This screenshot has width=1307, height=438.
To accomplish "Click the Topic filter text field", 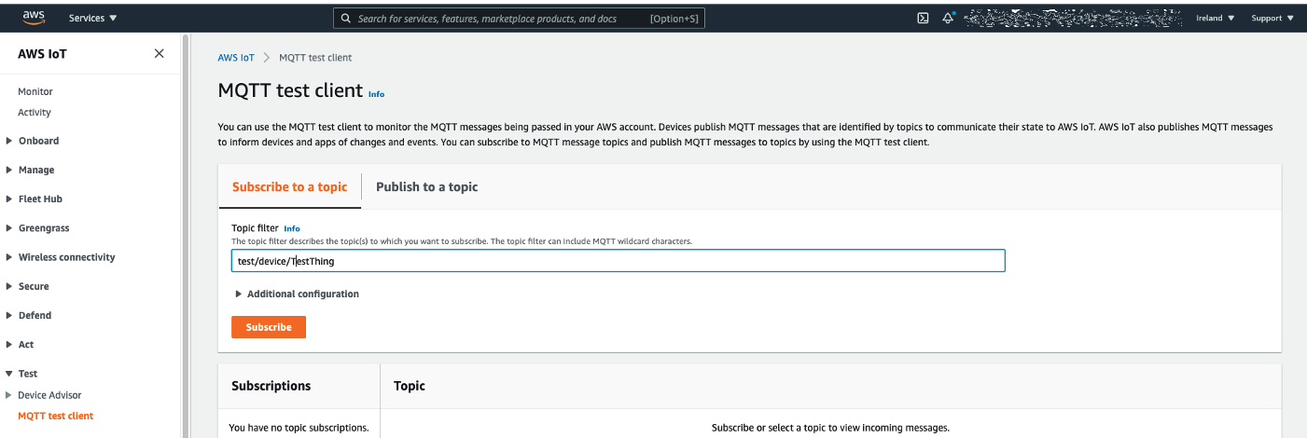I will click(618, 261).
